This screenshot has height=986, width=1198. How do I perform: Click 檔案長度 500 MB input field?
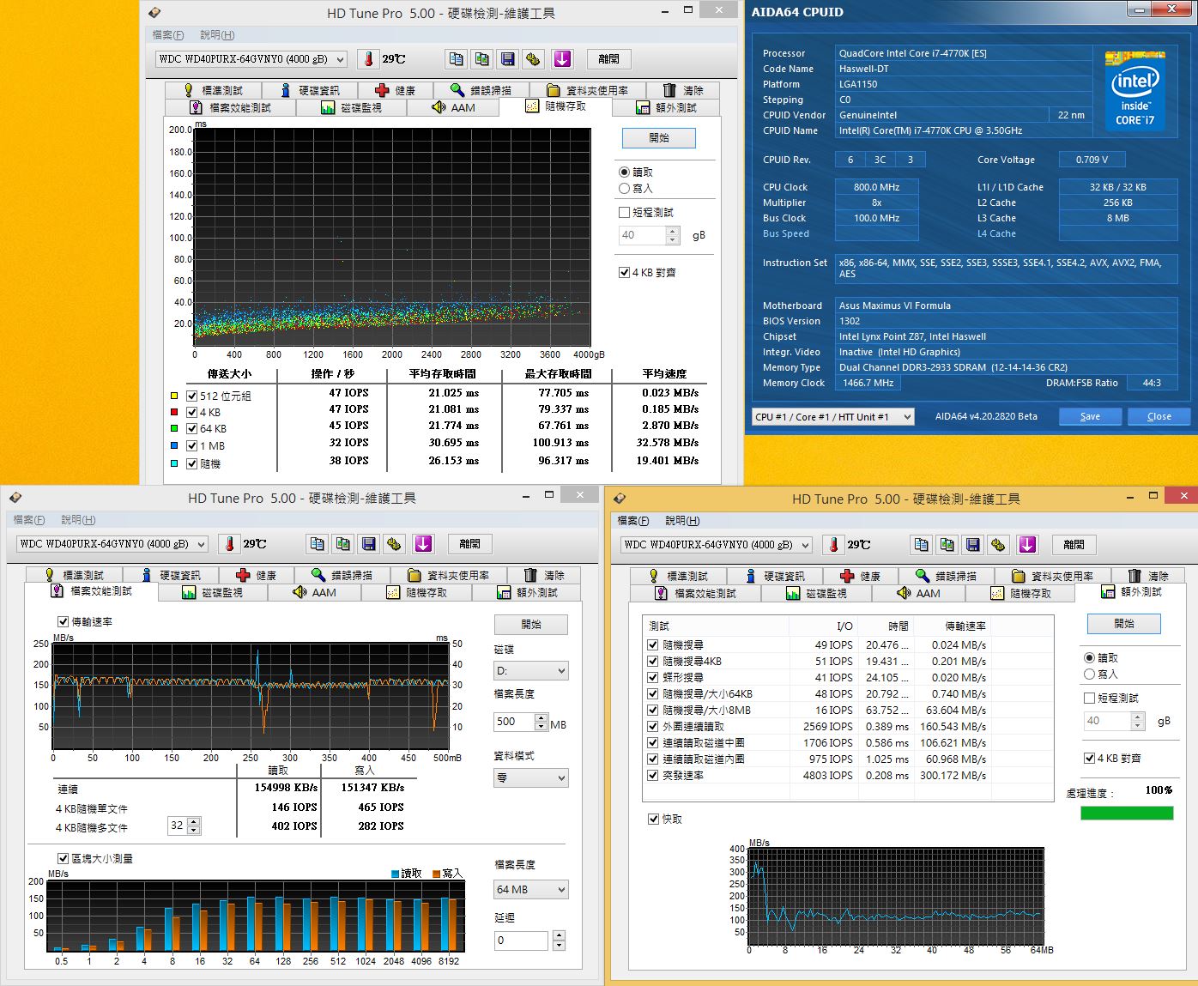514,723
